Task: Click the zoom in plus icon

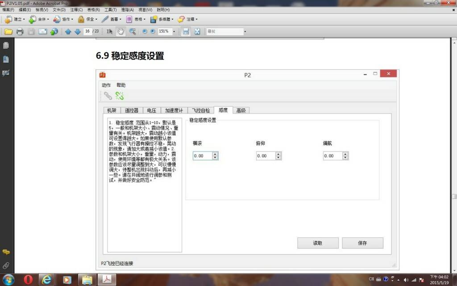Action: (x=153, y=32)
